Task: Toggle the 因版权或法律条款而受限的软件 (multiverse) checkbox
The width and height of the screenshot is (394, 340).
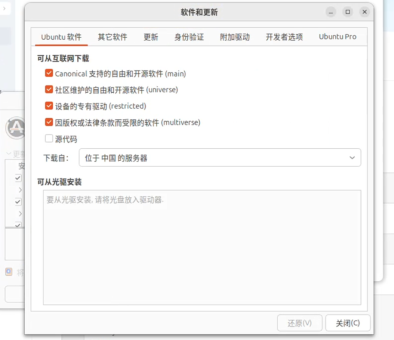Action: click(49, 122)
